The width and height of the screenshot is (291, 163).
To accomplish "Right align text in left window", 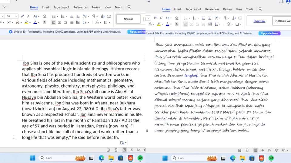I will pyautogui.click(x=66, y=22).
